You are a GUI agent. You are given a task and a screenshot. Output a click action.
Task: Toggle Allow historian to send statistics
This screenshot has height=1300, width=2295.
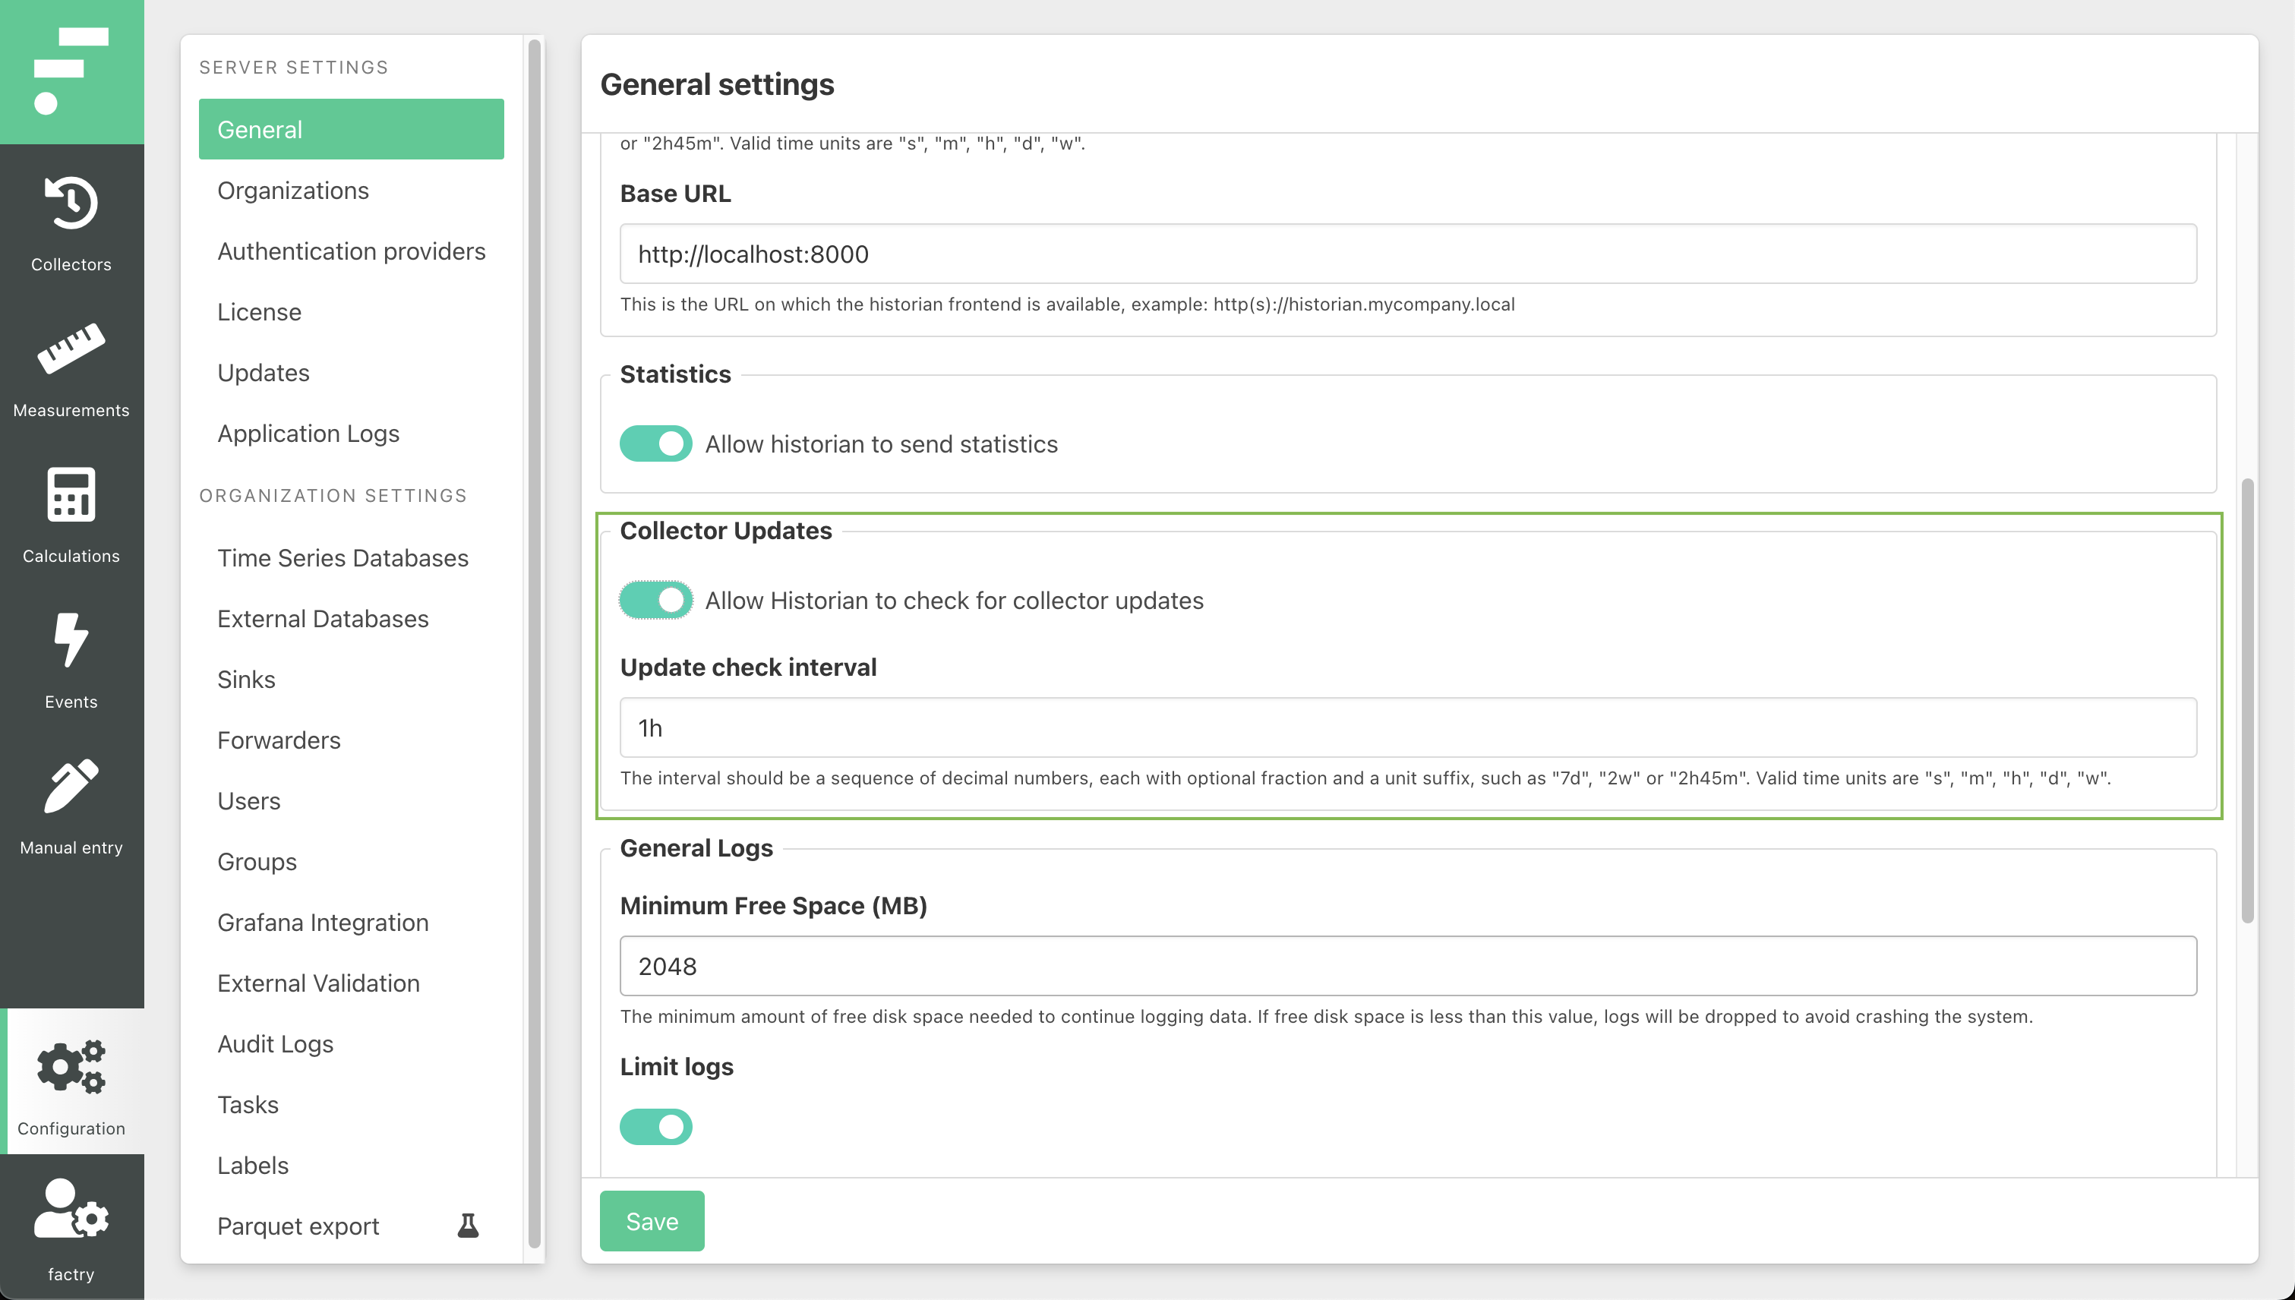[x=655, y=443]
